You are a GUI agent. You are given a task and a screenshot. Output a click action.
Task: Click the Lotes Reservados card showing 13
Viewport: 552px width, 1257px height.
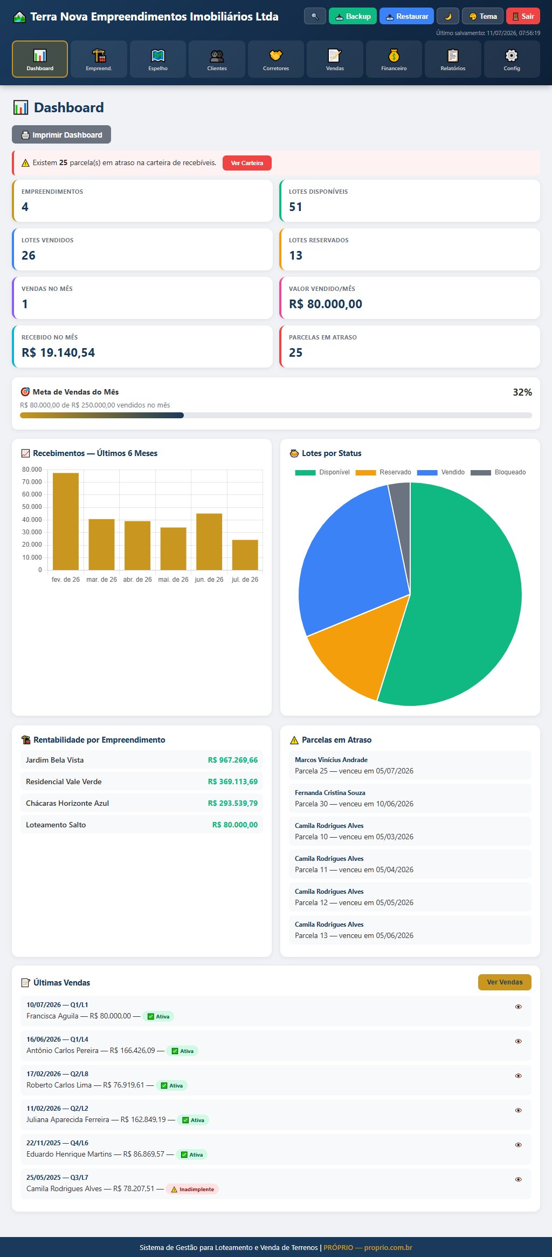[410, 249]
